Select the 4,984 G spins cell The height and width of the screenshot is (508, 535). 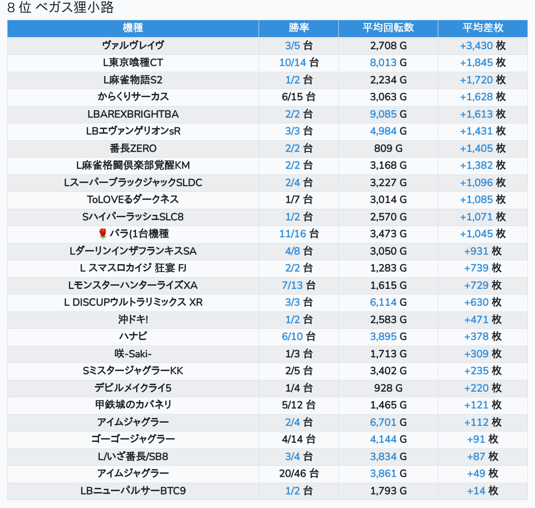tap(388, 131)
